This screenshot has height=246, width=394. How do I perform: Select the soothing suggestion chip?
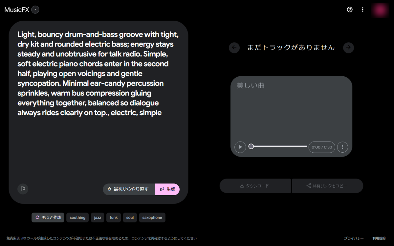coord(77,218)
